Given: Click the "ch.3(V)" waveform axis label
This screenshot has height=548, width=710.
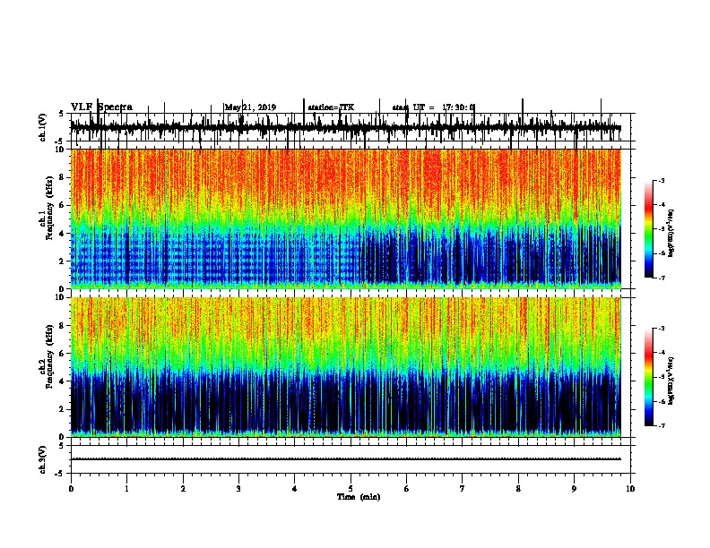Looking at the screenshot, I should pyautogui.click(x=43, y=459).
